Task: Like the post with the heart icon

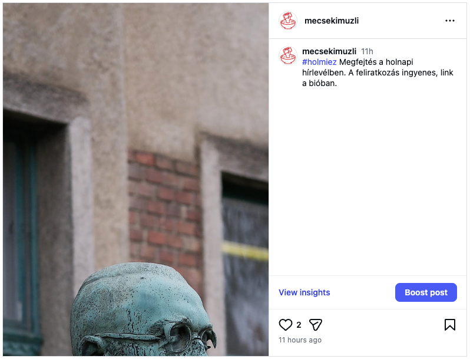Action: tap(285, 325)
